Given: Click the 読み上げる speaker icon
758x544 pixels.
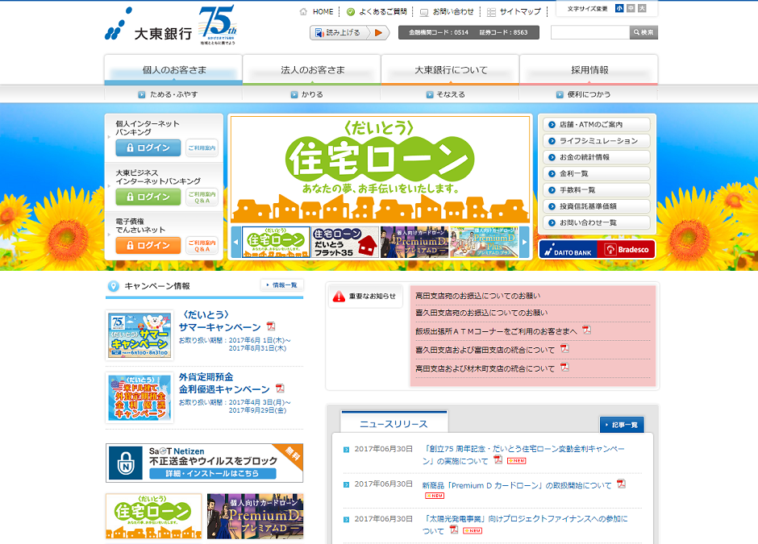Looking at the screenshot, I should [x=319, y=32].
